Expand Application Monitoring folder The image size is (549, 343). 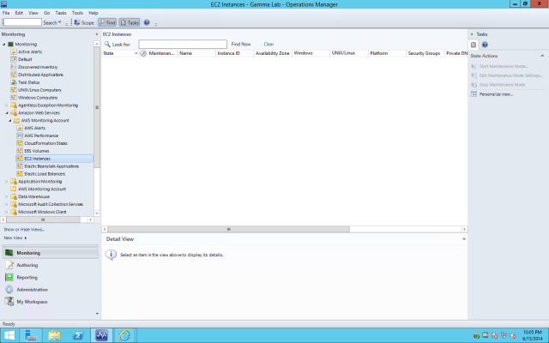click(6, 181)
